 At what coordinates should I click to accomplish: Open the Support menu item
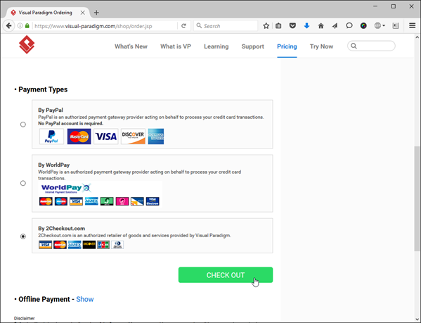tap(252, 46)
